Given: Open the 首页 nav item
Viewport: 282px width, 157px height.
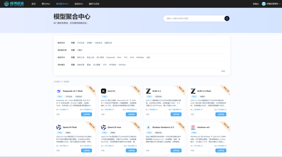Looking at the screenshot, I should click(x=34, y=4).
